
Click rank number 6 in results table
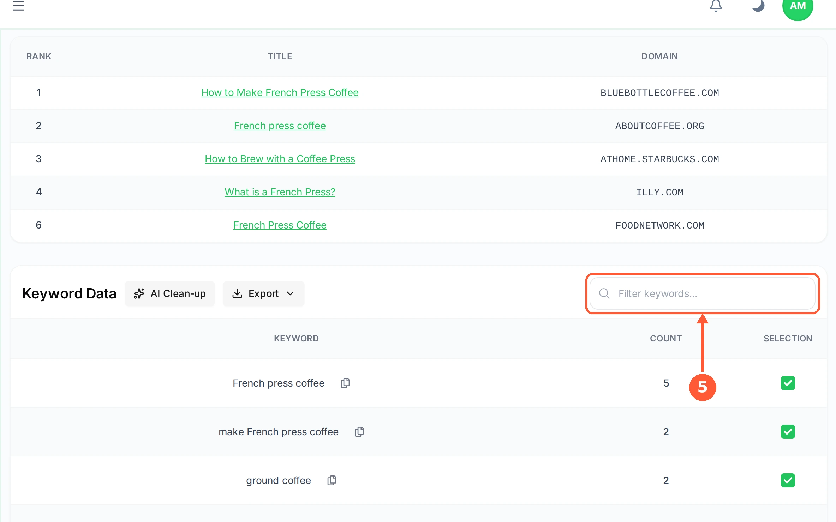click(x=39, y=225)
